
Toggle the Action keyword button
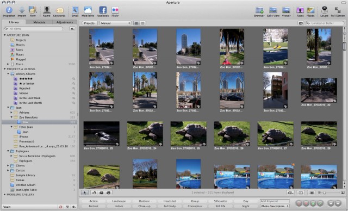(94, 201)
